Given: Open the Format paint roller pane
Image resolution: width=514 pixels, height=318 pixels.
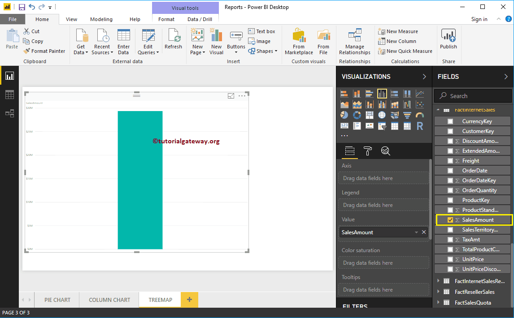Looking at the screenshot, I should [367, 151].
